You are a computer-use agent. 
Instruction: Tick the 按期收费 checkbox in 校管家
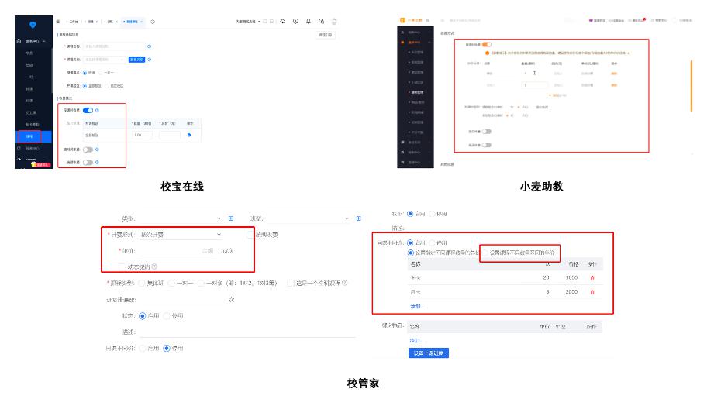pyautogui.click(x=250, y=235)
